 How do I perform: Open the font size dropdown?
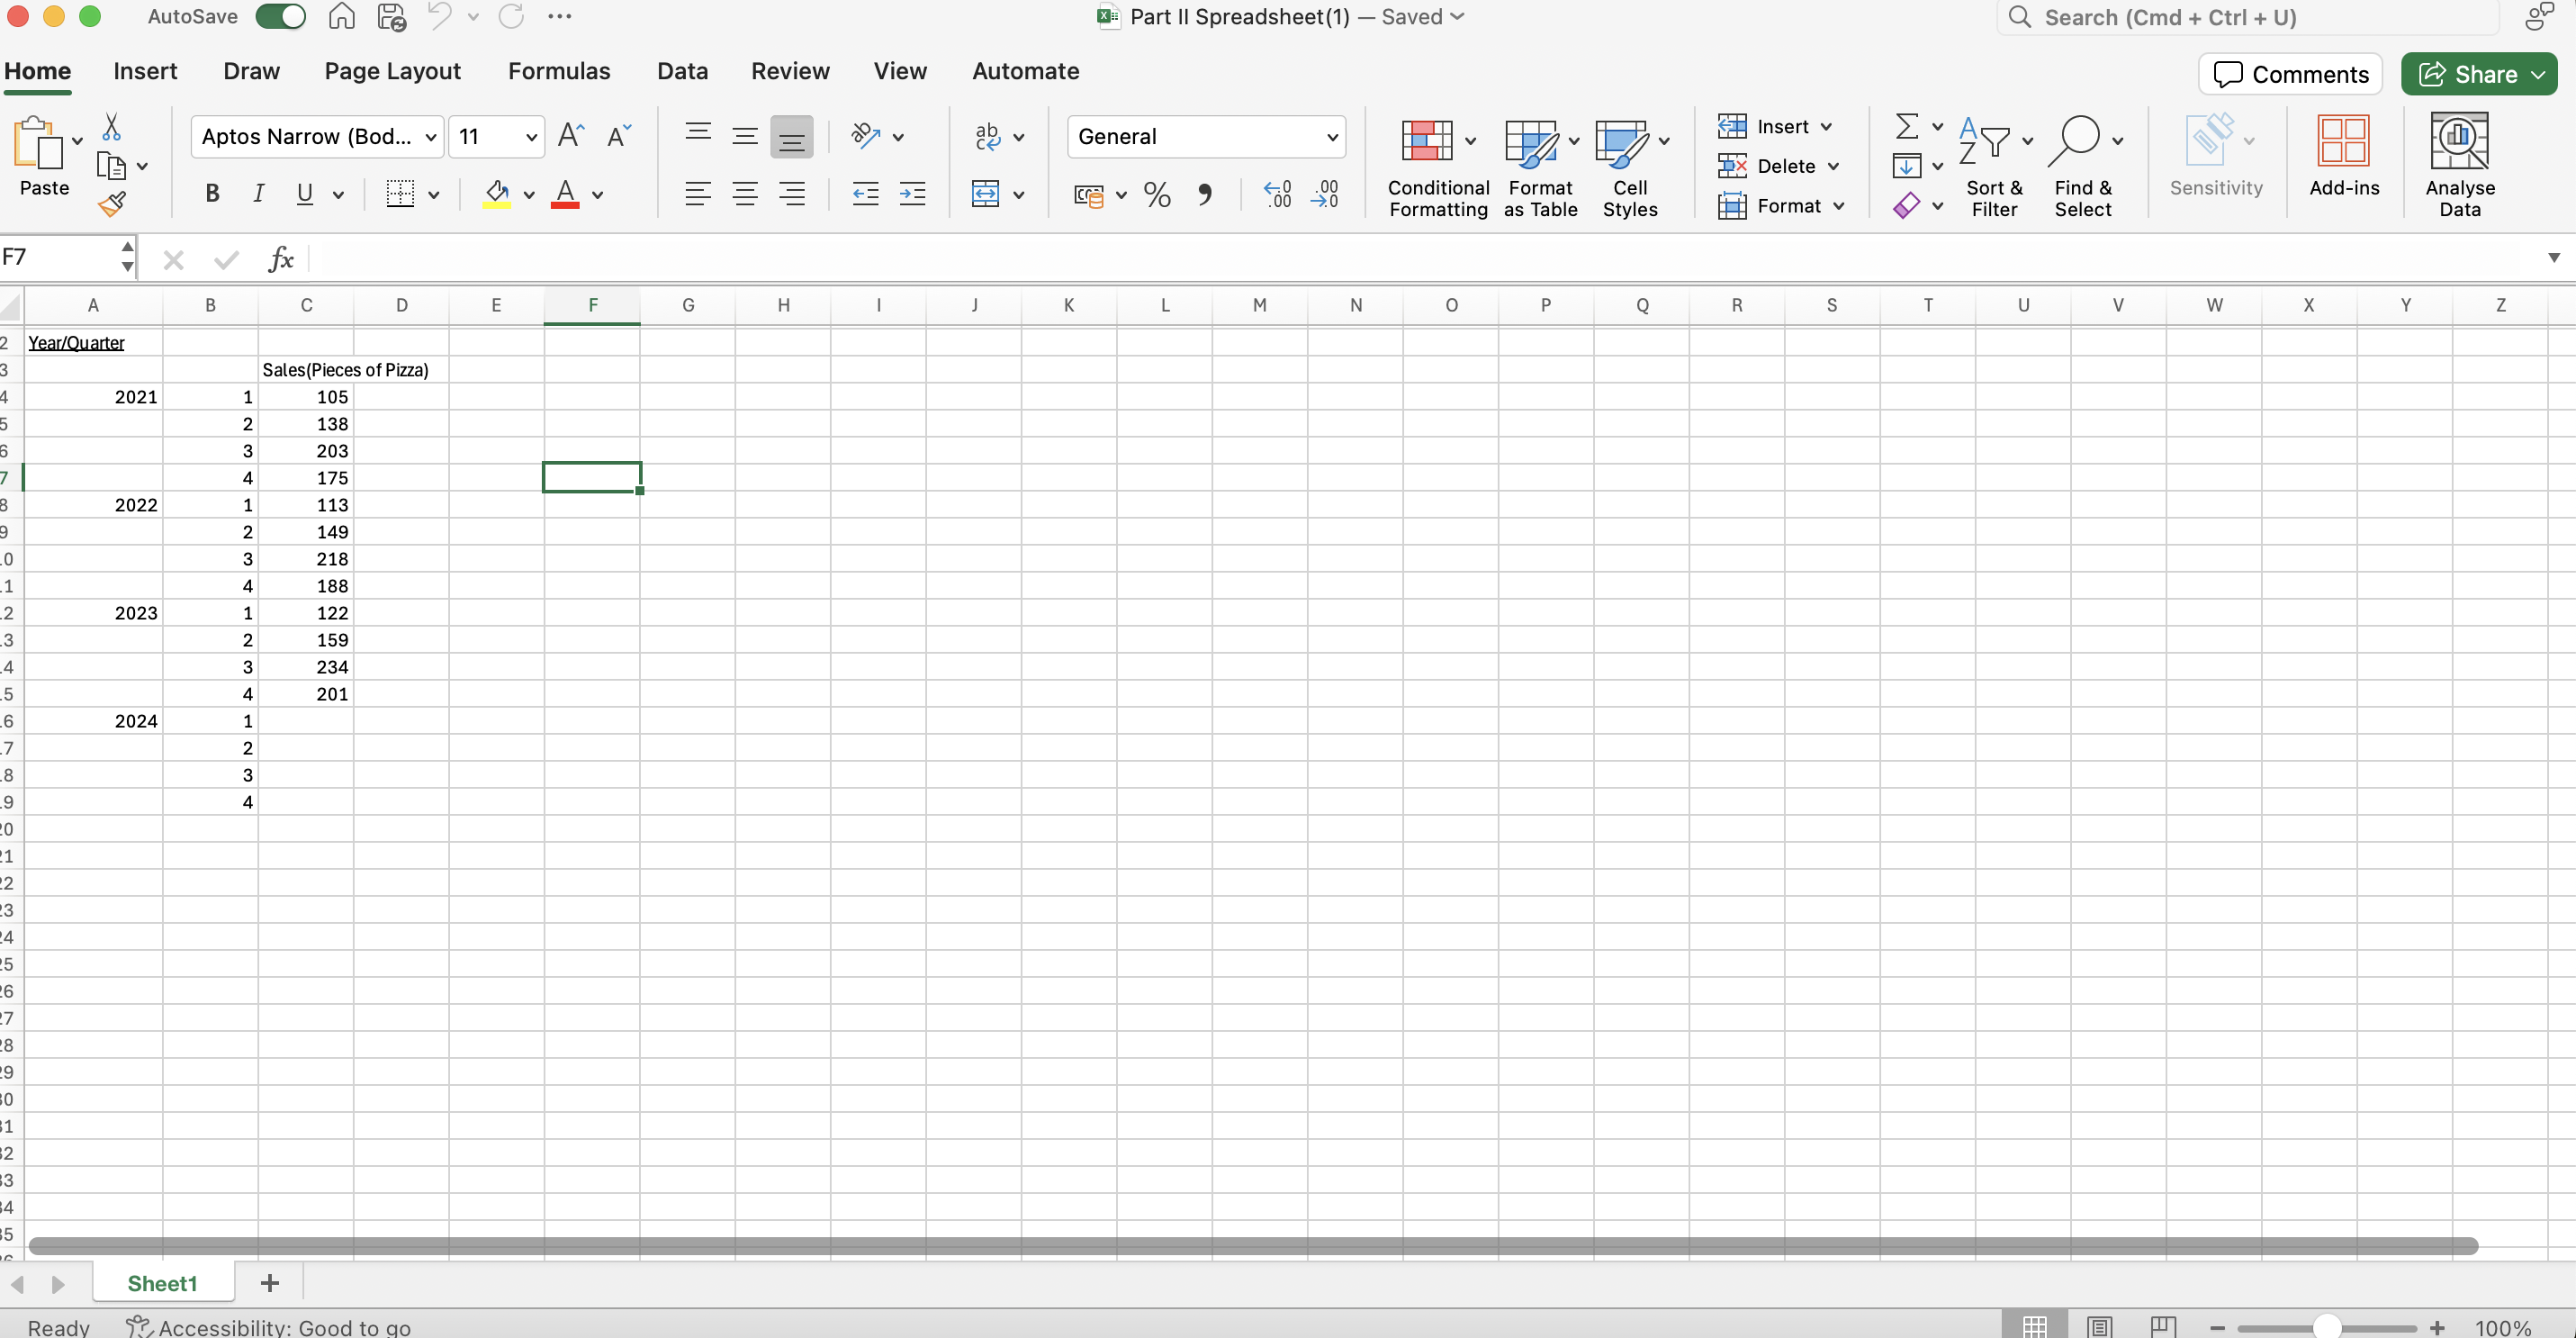[531, 137]
